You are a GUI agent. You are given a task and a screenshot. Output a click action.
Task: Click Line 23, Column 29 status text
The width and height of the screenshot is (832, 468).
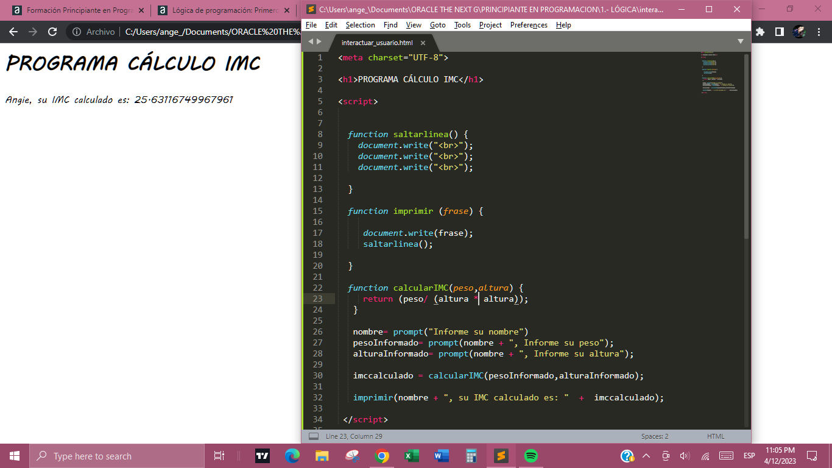coord(354,436)
